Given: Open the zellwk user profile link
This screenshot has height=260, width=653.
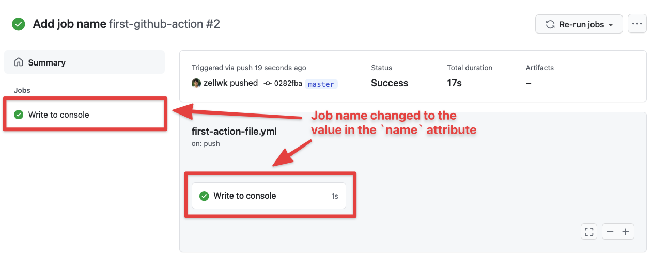Looking at the screenshot, I should point(215,83).
